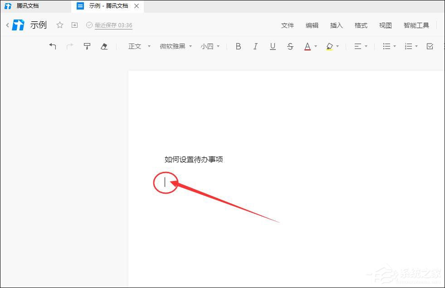Star the 示例 document as favorite

(59, 25)
